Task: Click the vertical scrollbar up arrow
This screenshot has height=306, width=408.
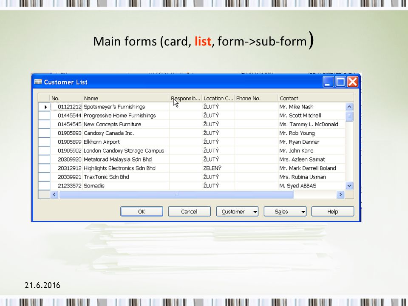Action: (x=349, y=107)
